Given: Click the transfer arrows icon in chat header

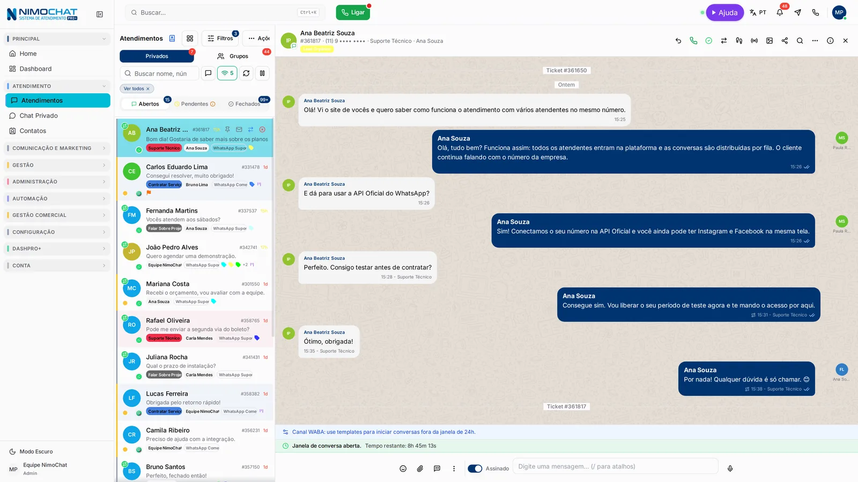Looking at the screenshot, I should pyautogui.click(x=724, y=41).
